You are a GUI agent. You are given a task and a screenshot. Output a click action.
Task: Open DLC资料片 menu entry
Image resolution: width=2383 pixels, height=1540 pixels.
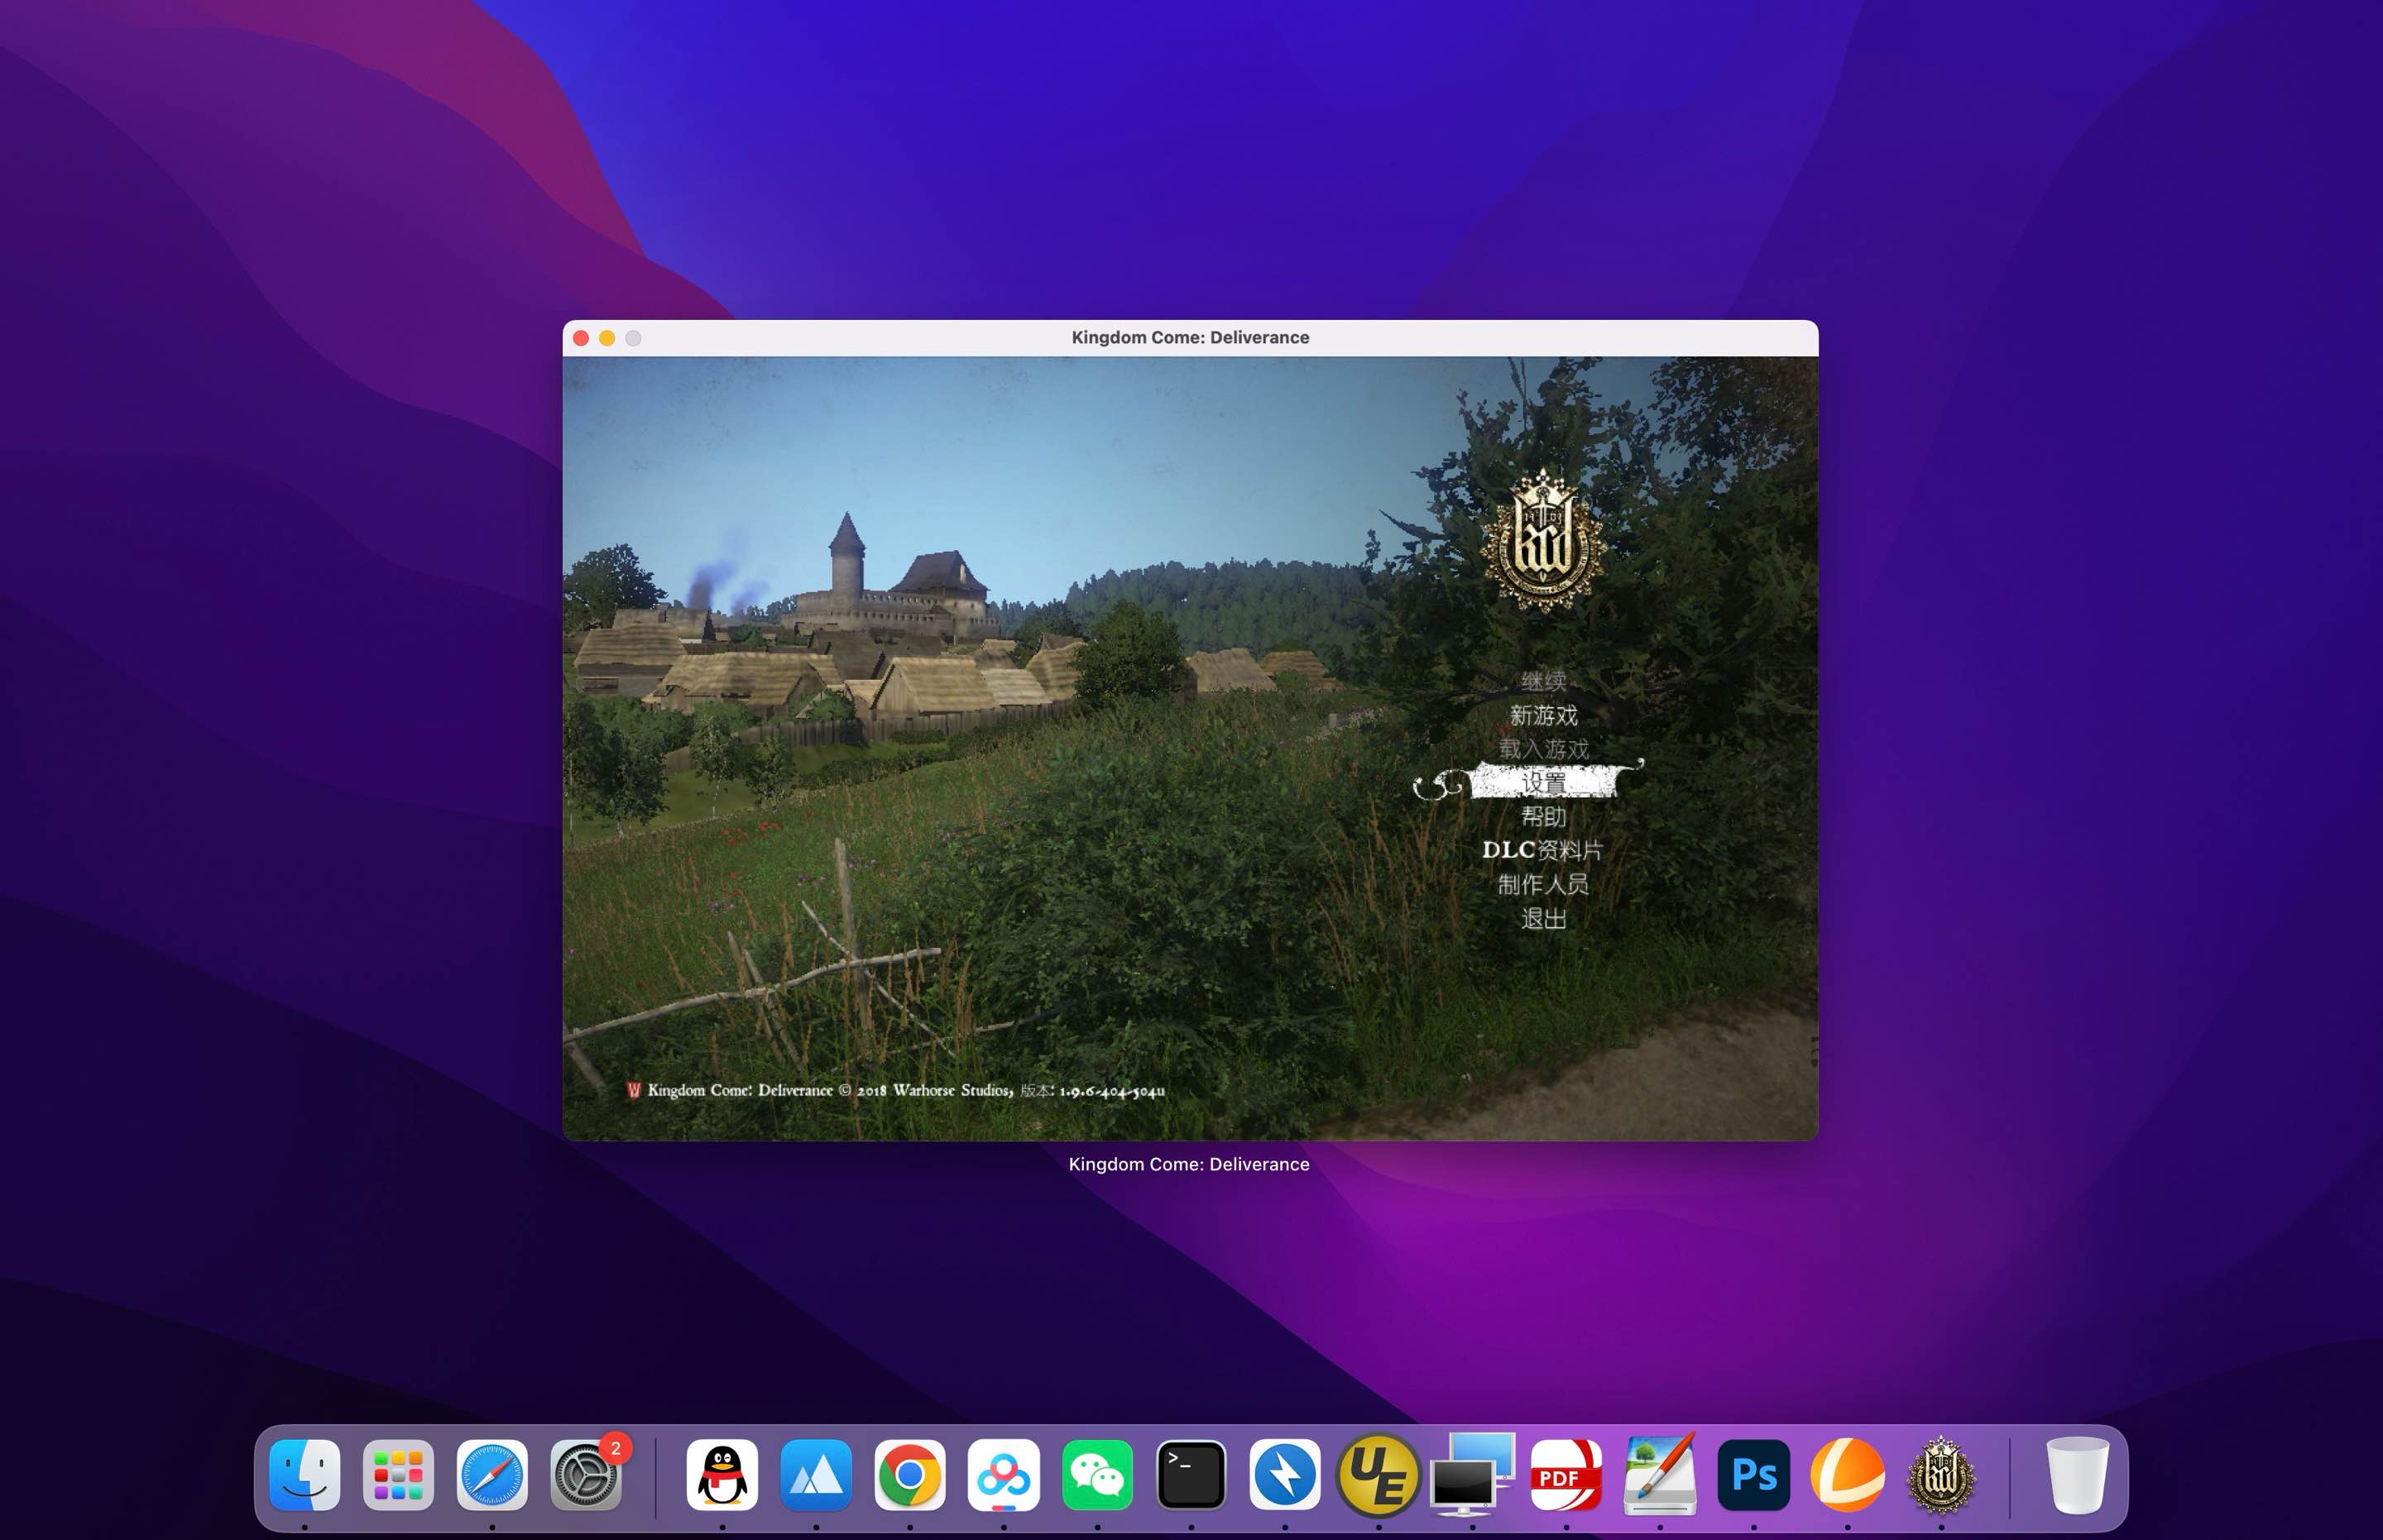[x=1542, y=850]
